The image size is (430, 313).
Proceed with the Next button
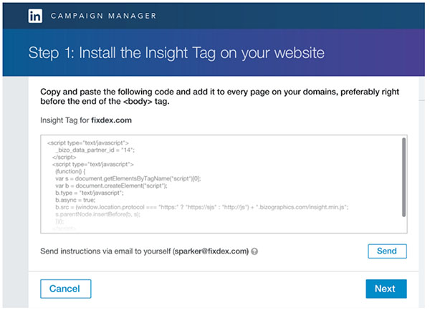[x=385, y=289]
